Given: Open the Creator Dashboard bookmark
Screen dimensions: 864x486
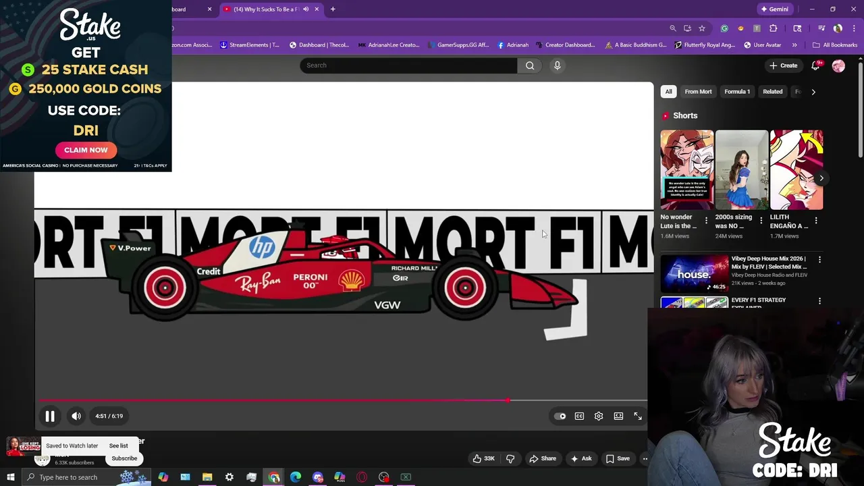Looking at the screenshot, I should point(565,45).
